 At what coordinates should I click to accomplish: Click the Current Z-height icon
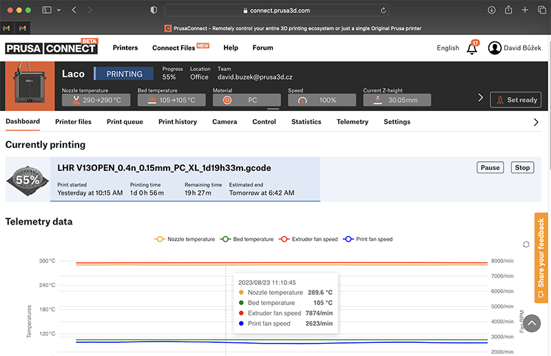377,100
